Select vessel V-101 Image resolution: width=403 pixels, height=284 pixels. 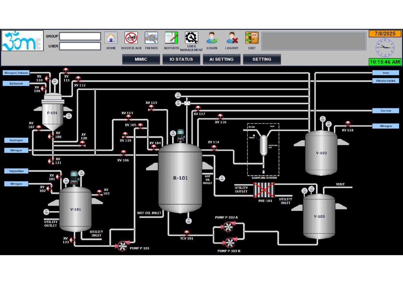[75, 209]
